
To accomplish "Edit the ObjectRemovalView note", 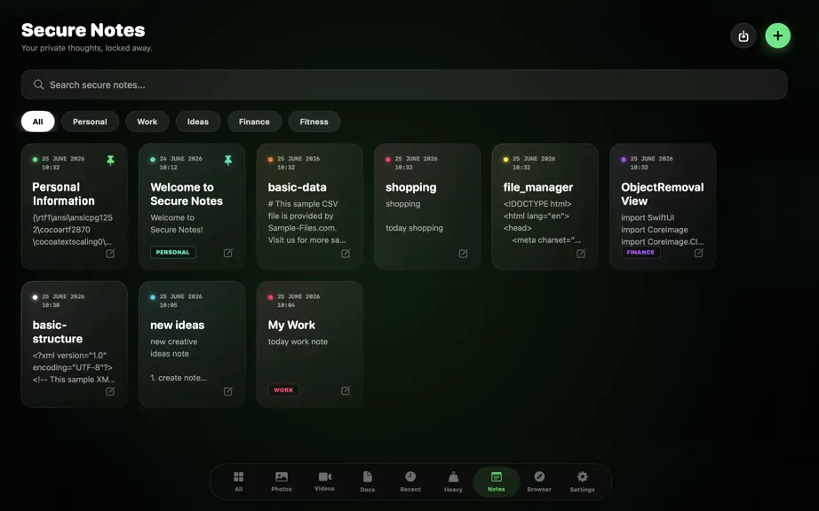I will coord(698,253).
